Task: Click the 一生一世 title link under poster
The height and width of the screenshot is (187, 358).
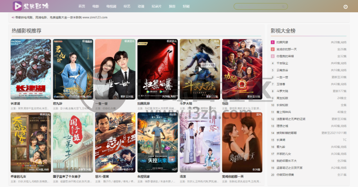Action: pyautogui.click(x=101, y=104)
